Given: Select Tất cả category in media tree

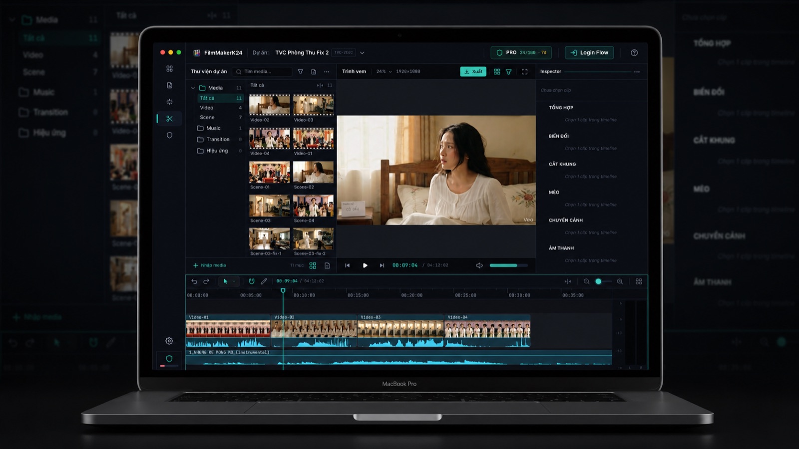Looking at the screenshot, I should (x=220, y=98).
